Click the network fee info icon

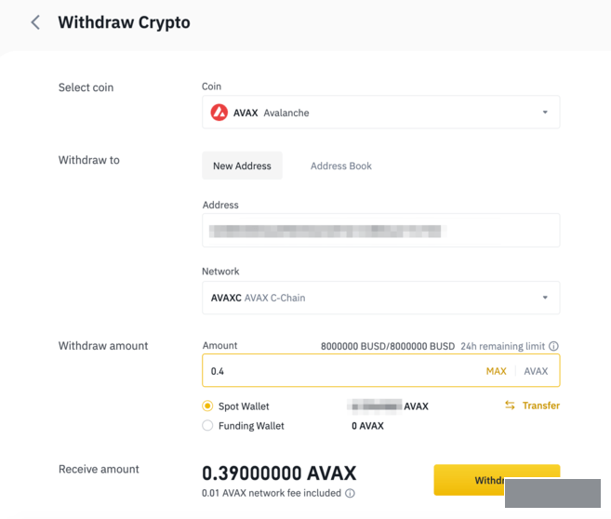(350, 493)
